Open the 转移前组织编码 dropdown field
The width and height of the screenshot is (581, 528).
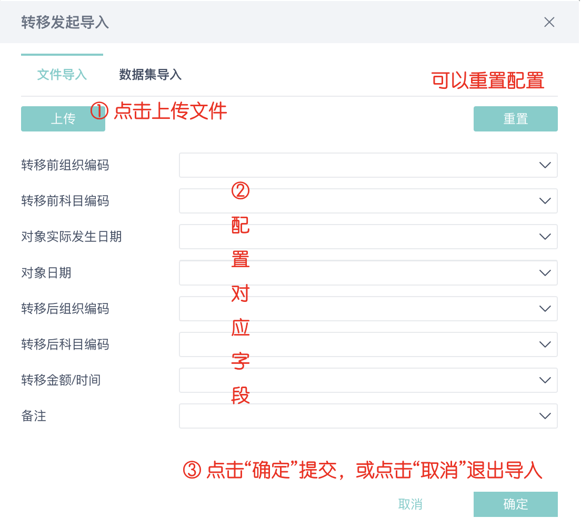coord(358,165)
